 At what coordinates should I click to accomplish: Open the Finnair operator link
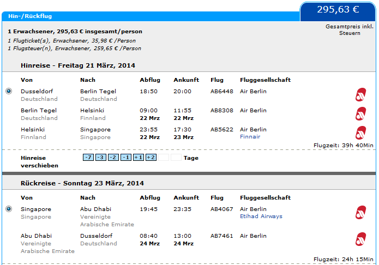coord(250,137)
